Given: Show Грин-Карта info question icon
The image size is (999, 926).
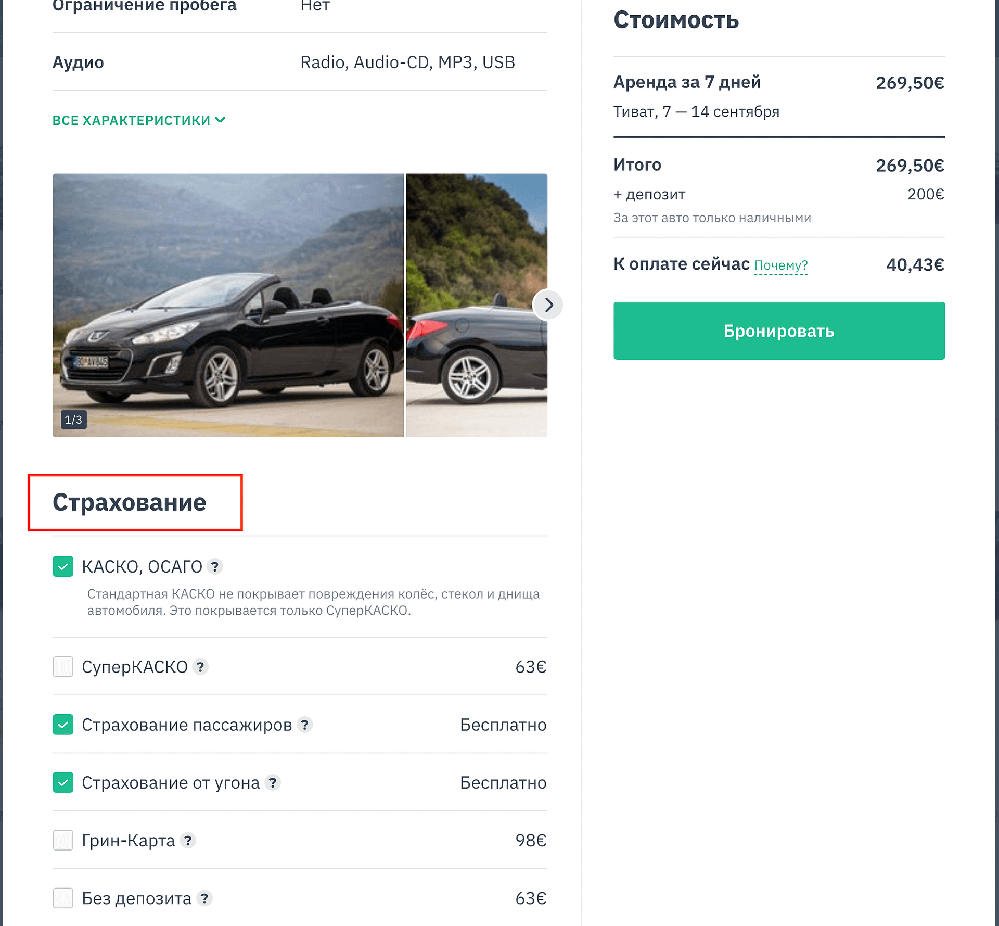Looking at the screenshot, I should coord(188,840).
